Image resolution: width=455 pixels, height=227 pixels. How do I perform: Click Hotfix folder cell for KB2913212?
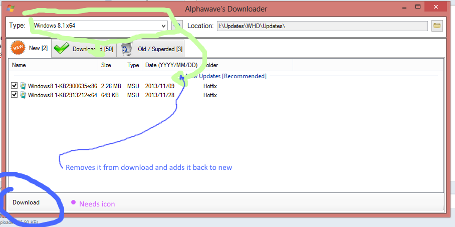(210, 95)
